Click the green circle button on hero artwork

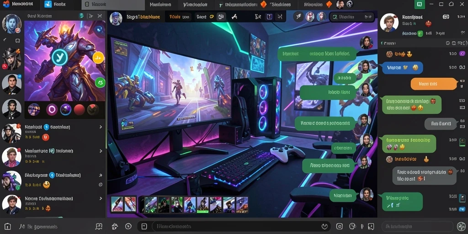(x=100, y=82)
